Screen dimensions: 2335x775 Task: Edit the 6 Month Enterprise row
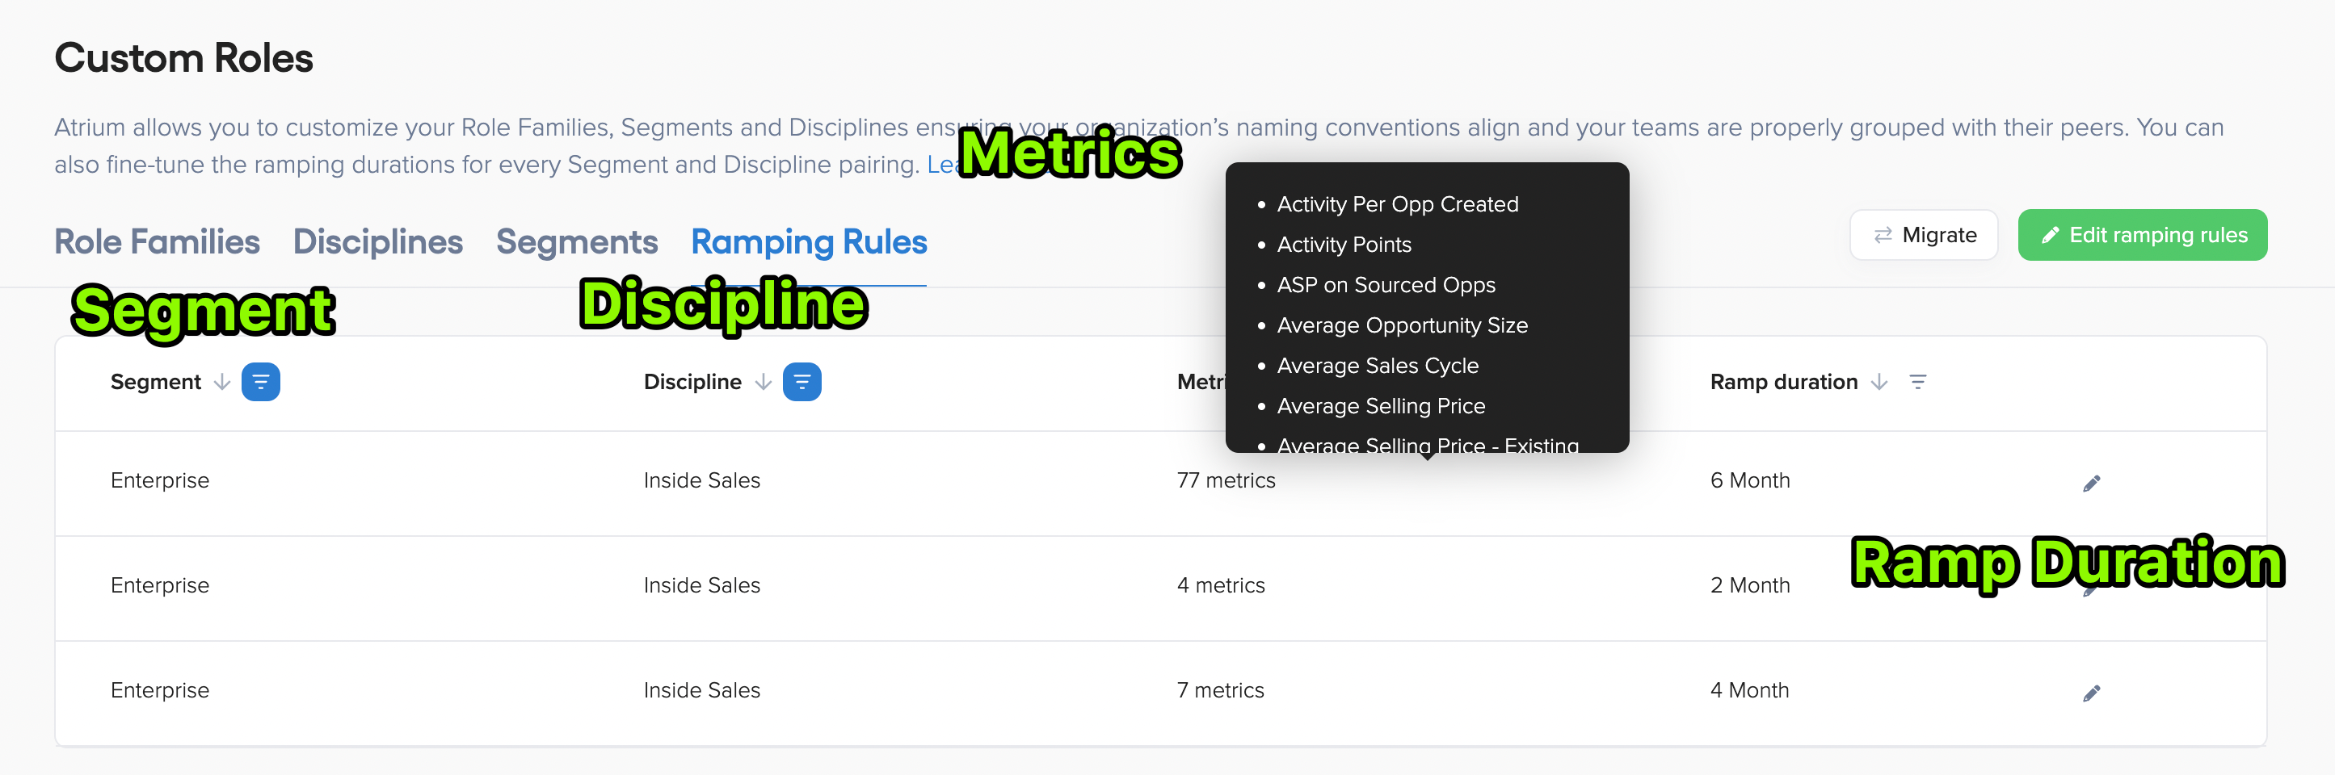(2091, 481)
